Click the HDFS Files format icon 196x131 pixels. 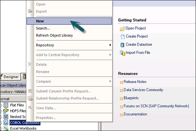click(6, 111)
